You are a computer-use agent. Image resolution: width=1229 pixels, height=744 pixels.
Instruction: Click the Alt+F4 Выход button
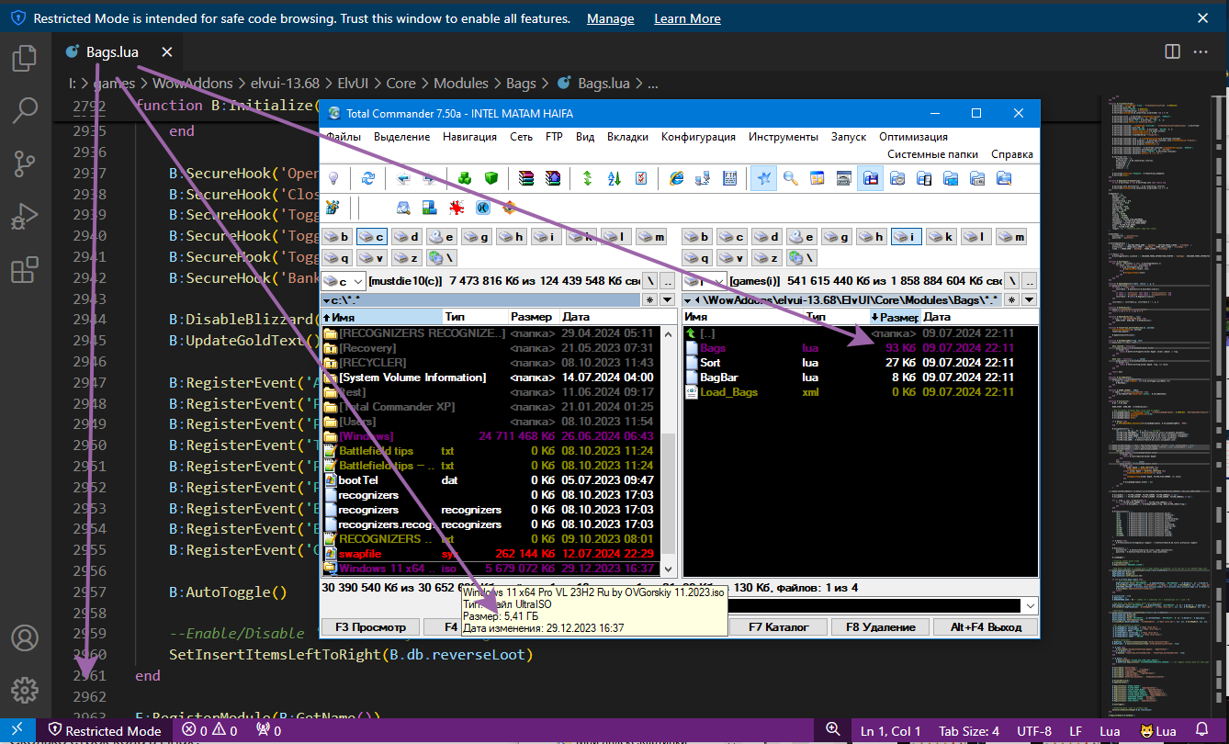pyautogui.click(x=987, y=626)
